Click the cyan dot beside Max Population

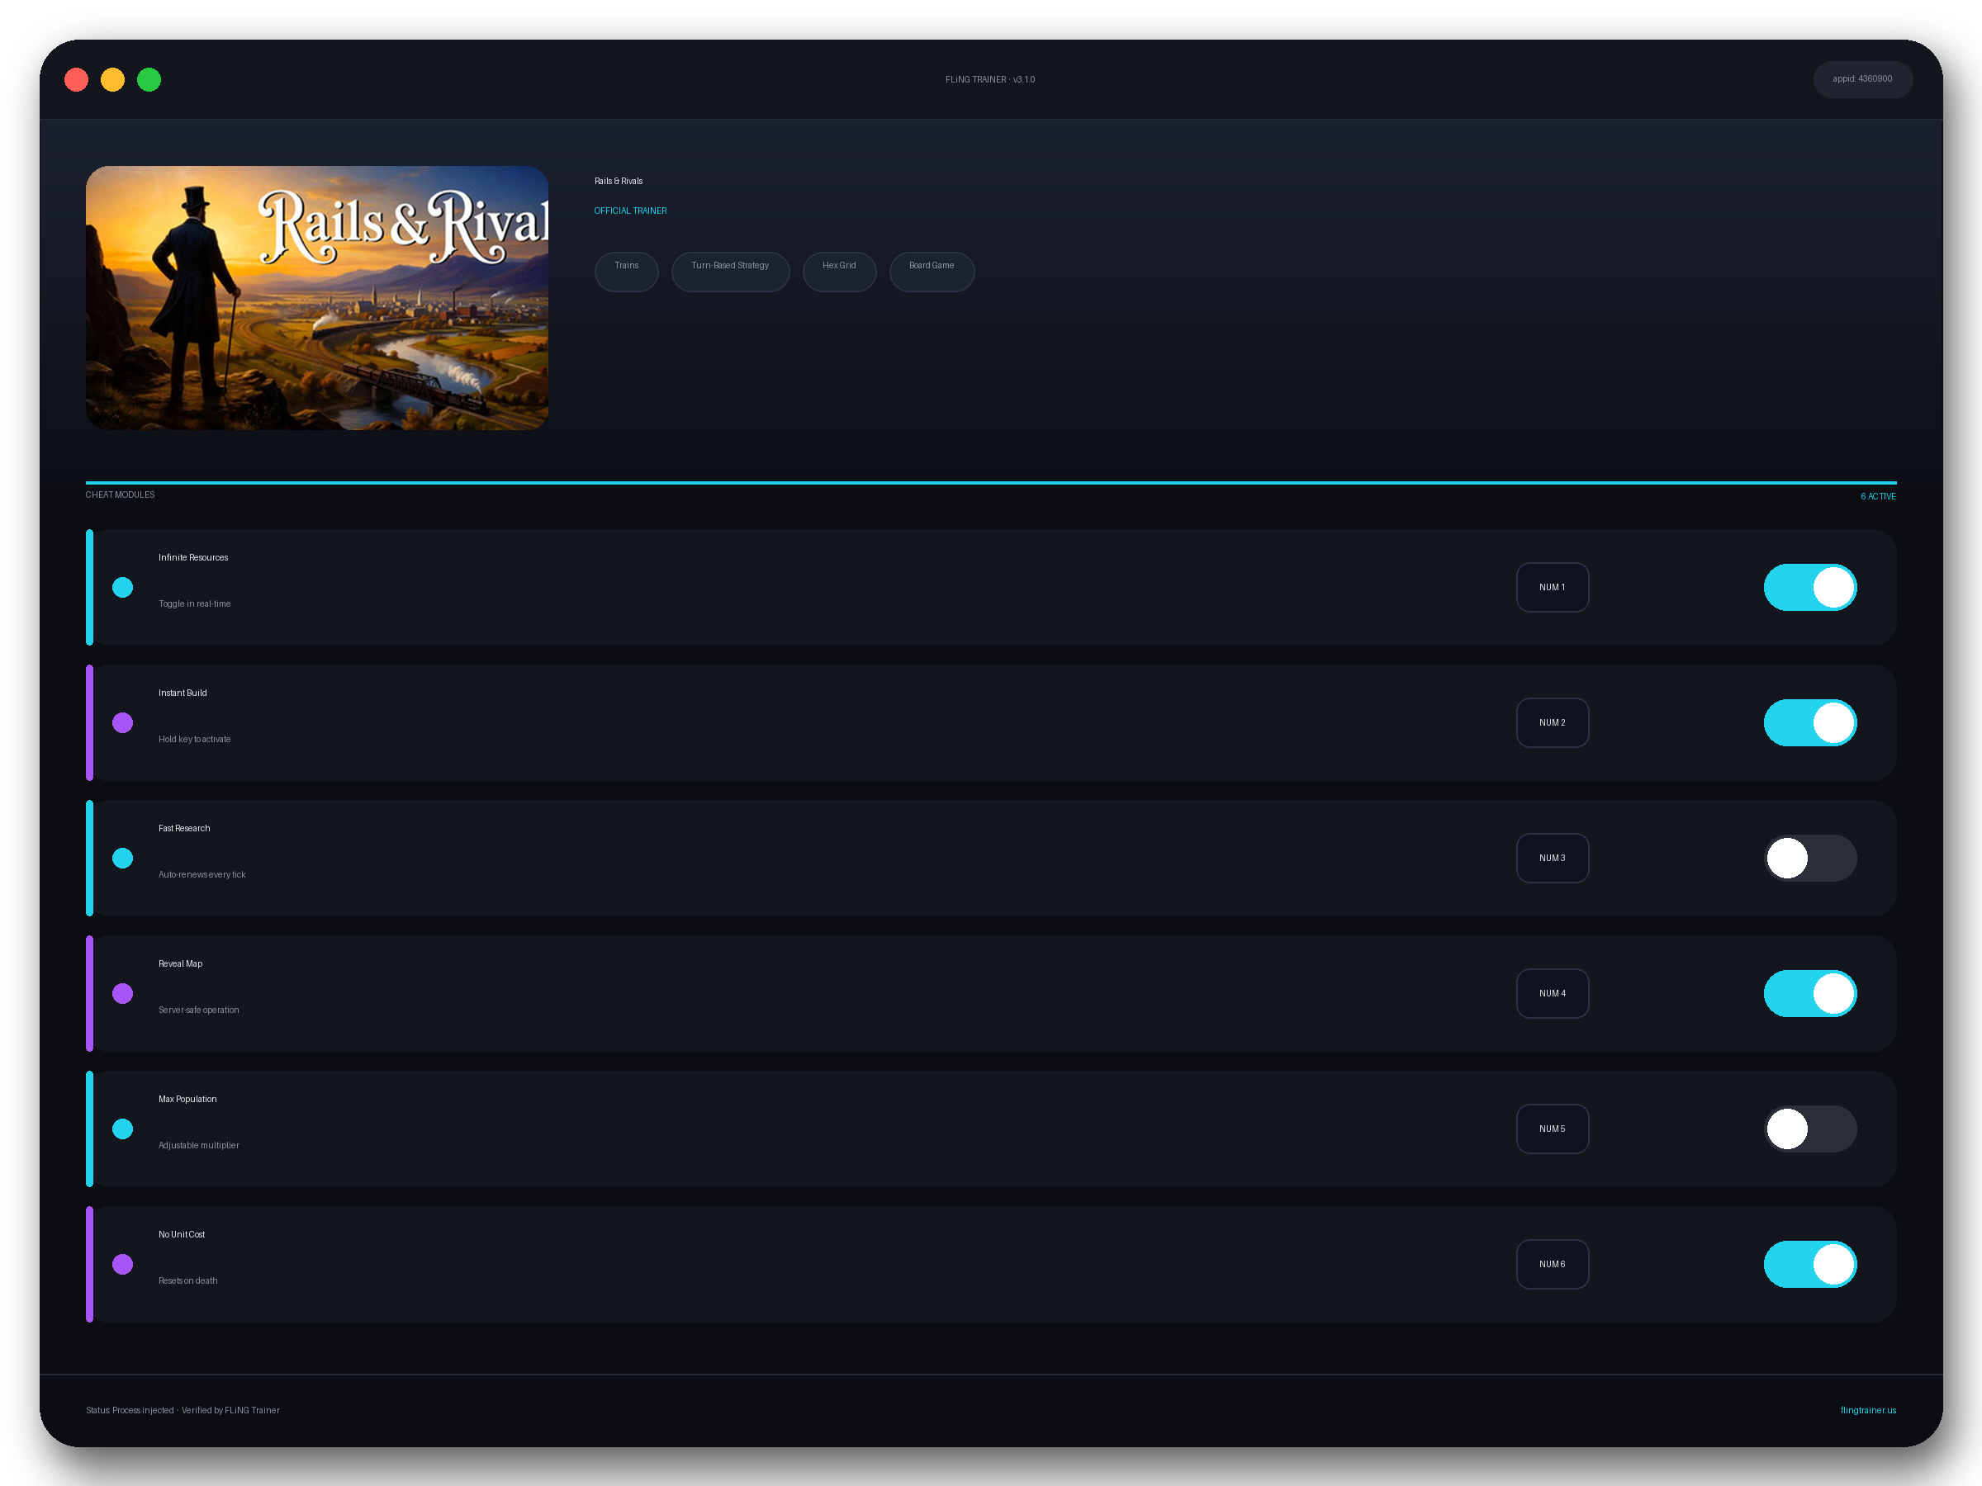coord(123,1129)
